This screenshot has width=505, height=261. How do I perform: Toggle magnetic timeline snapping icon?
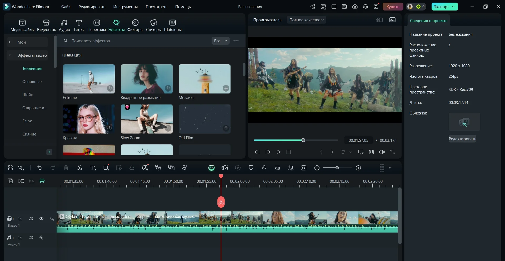(x=42, y=181)
